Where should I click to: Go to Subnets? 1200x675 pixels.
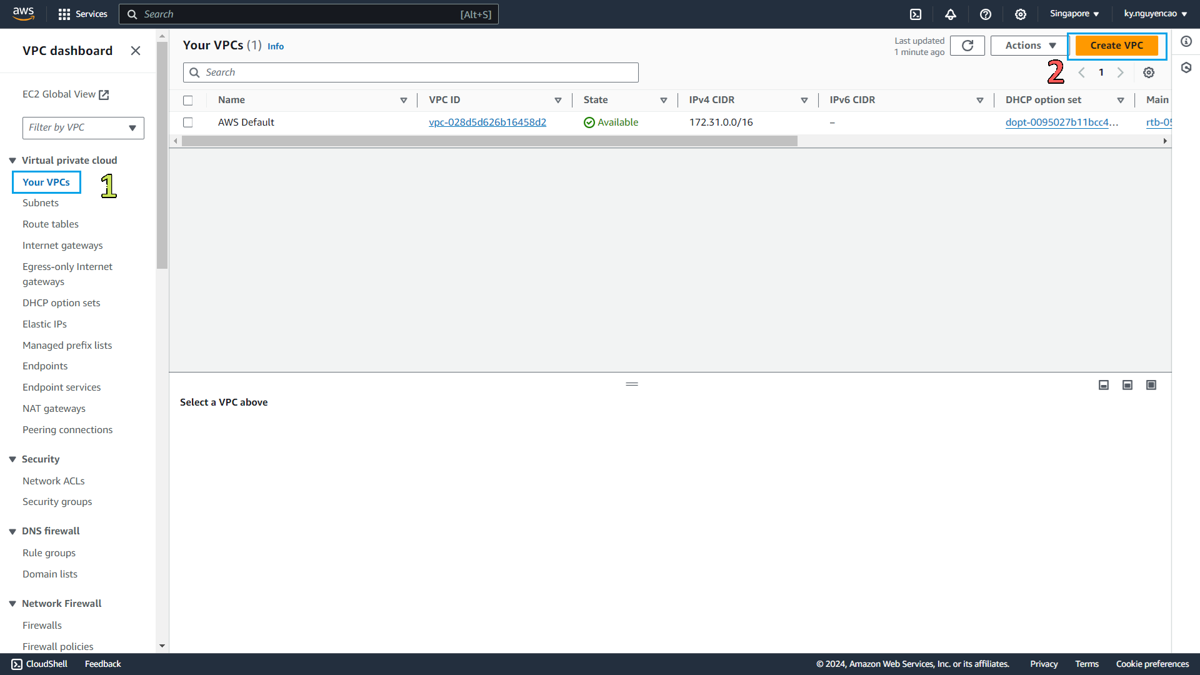tap(41, 203)
